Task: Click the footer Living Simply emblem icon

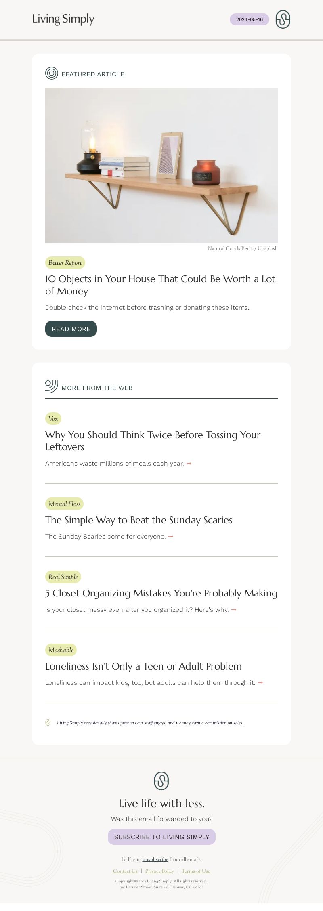Action: [x=161, y=781]
